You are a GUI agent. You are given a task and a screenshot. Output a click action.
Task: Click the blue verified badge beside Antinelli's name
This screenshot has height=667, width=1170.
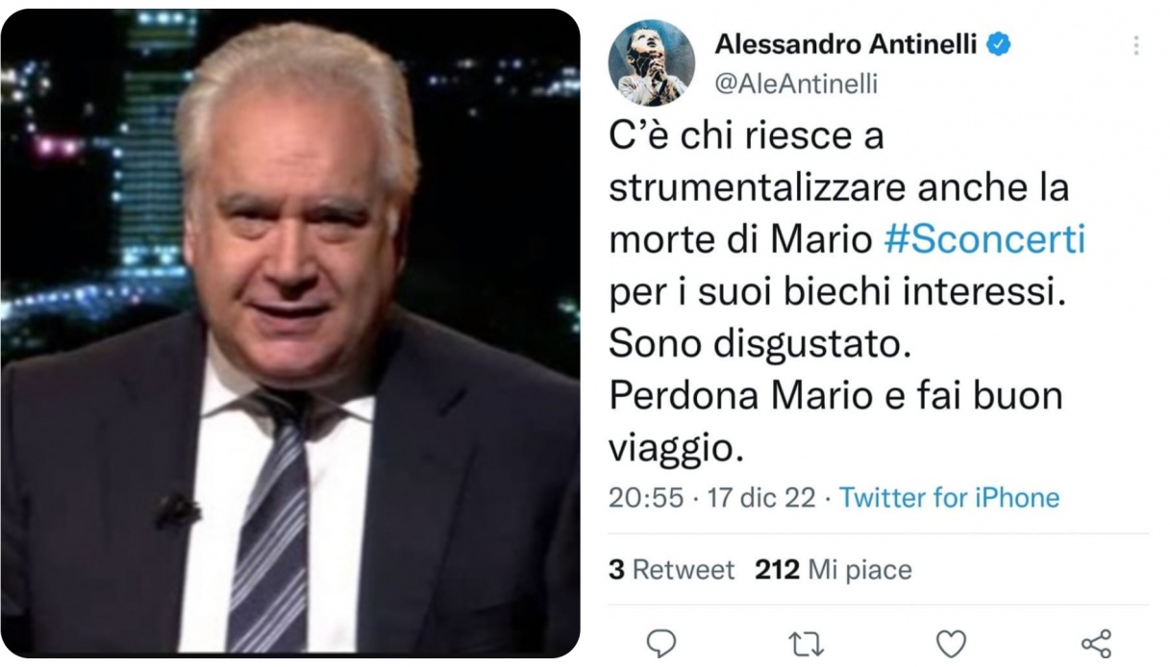click(999, 43)
